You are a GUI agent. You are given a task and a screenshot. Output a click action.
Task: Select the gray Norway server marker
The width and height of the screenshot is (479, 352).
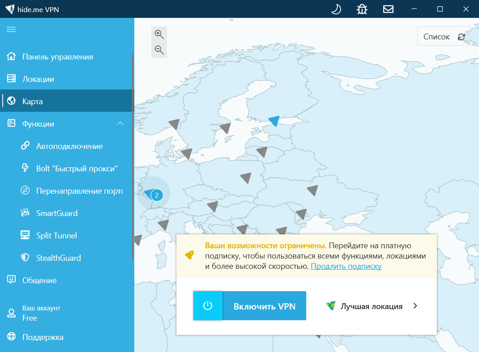(x=175, y=123)
